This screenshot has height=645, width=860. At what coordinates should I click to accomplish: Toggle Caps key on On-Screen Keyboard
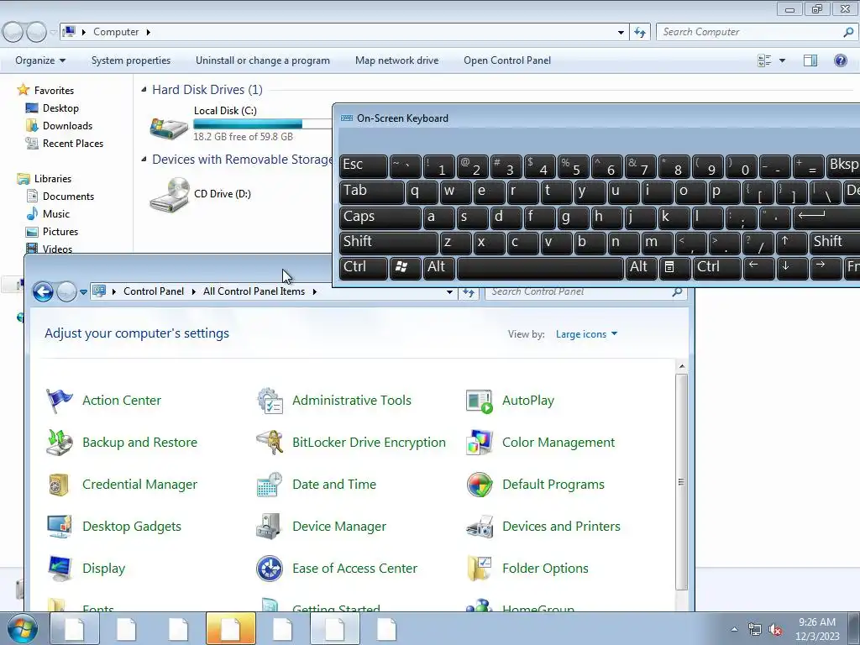pyautogui.click(x=380, y=218)
